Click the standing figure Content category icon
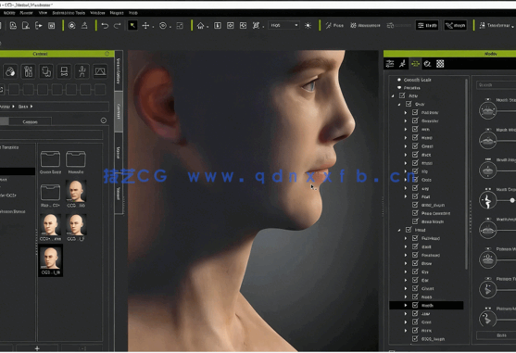The image size is (516, 353). [82, 71]
